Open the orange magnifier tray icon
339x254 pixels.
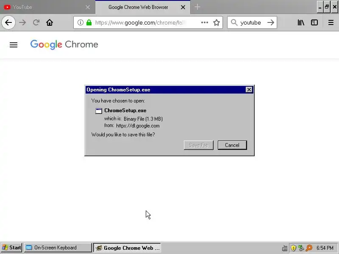tap(309, 248)
